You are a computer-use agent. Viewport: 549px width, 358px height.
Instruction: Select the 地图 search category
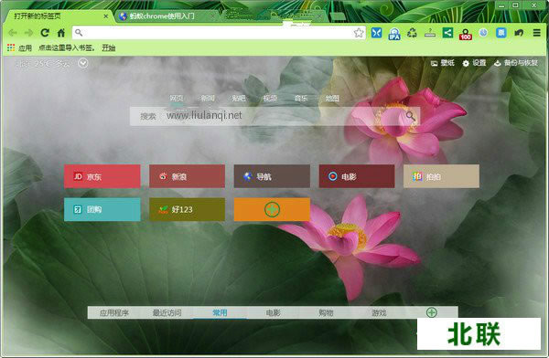pyautogui.click(x=332, y=99)
